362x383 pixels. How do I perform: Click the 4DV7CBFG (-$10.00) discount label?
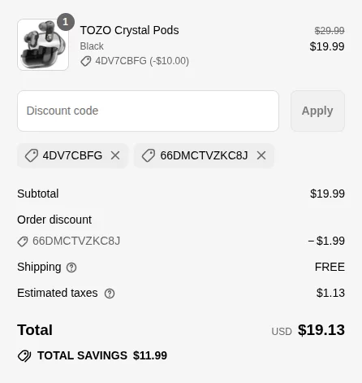142,61
